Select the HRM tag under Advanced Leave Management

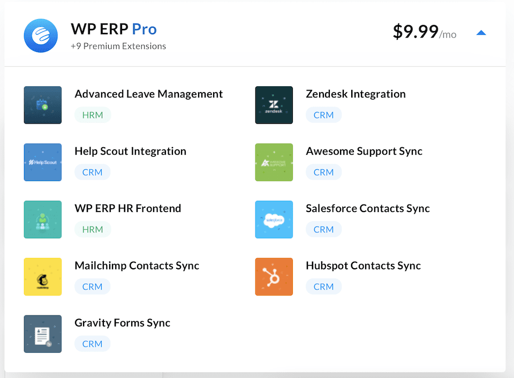point(93,115)
